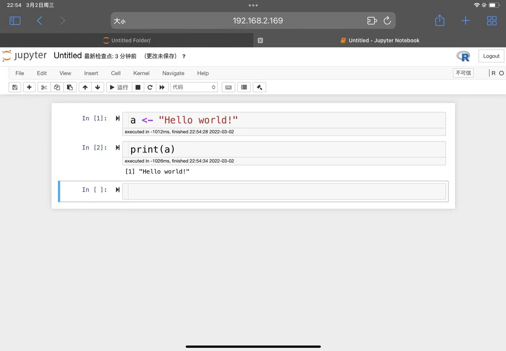Viewport: 506px width, 351px height.
Task: Copy selected cells icon in toolbar
Action: tap(57, 87)
